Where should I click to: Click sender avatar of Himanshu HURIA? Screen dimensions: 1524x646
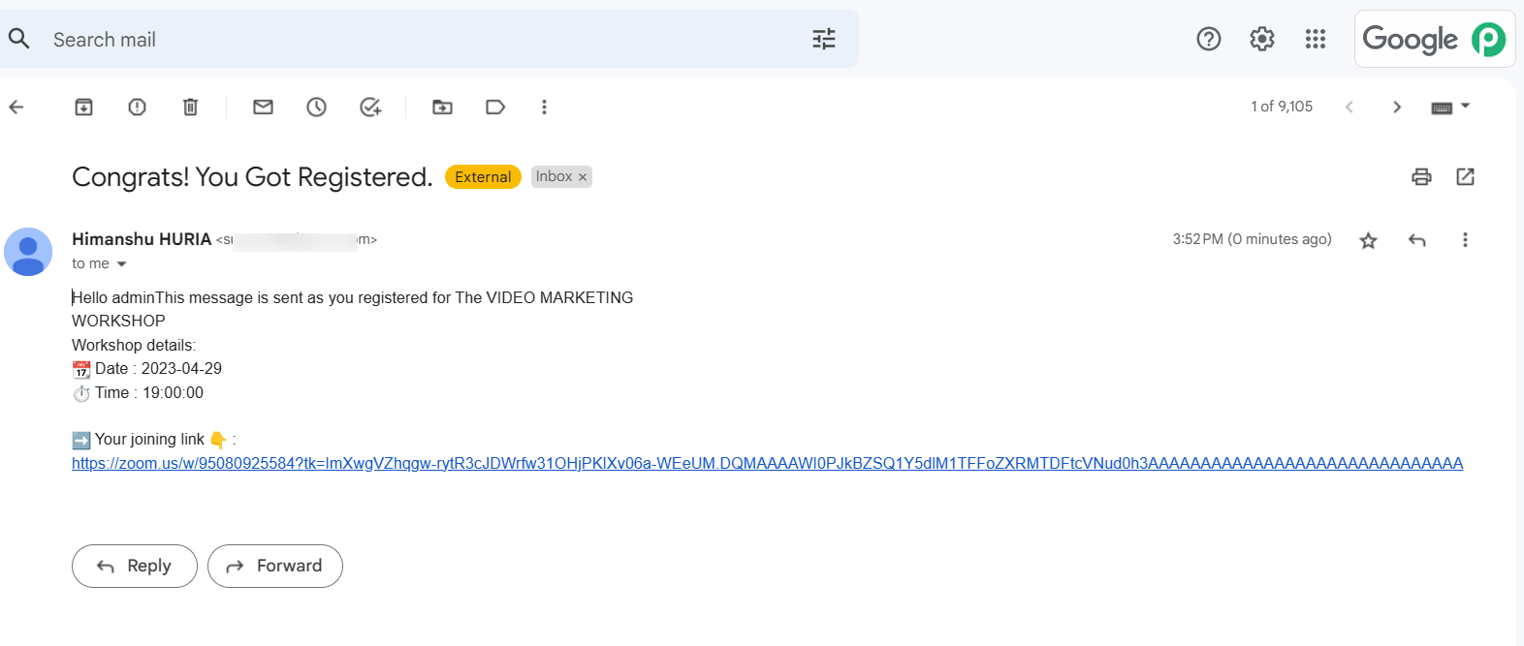[x=28, y=252]
